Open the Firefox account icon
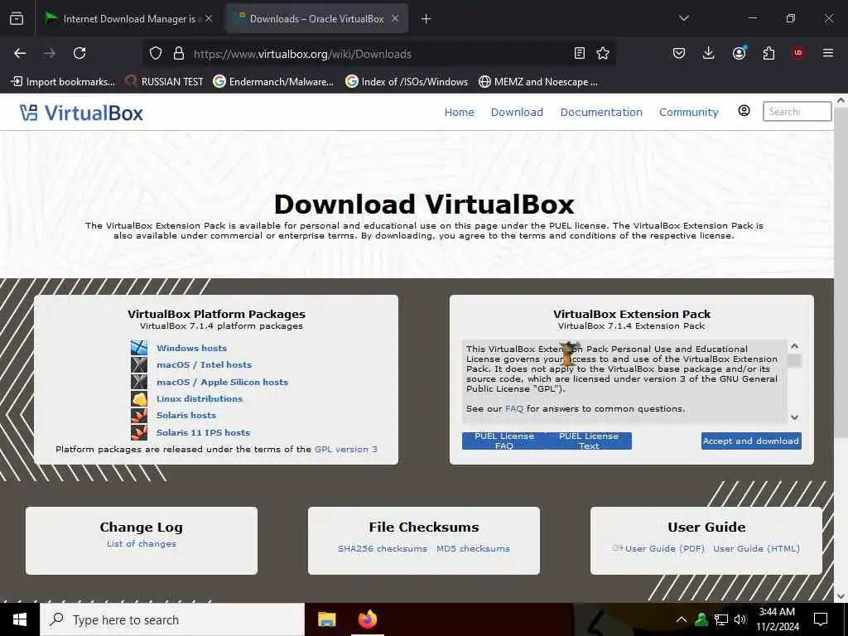This screenshot has width=848, height=636. point(739,53)
